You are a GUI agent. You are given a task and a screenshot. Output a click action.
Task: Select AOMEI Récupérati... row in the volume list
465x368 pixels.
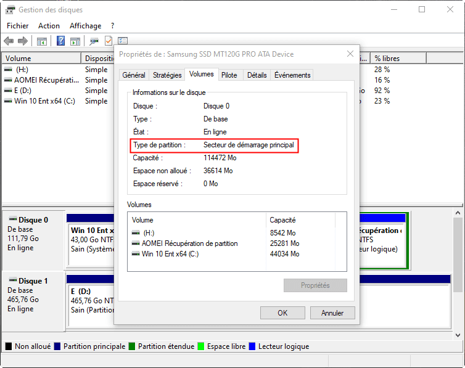click(x=58, y=80)
